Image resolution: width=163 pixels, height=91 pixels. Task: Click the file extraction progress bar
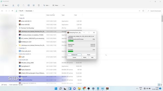click(81, 41)
